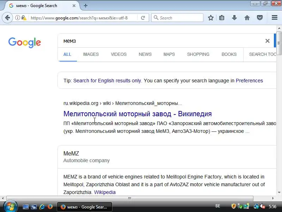Switch to the MAPS tab
The width and height of the screenshot is (282, 212).
coord(169,54)
